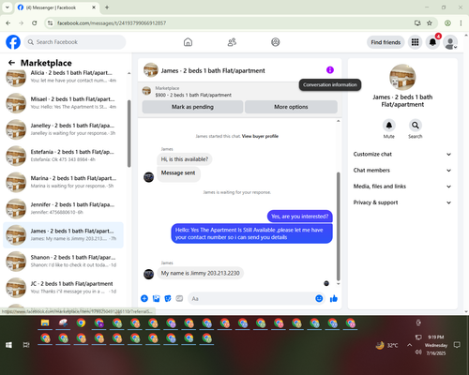Open Alicia's conversation
The image size is (469, 375).
[x=63, y=77]
